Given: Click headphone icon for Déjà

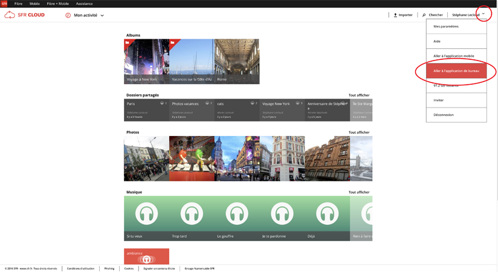Looking at the screenshot, I should [327, 214].
